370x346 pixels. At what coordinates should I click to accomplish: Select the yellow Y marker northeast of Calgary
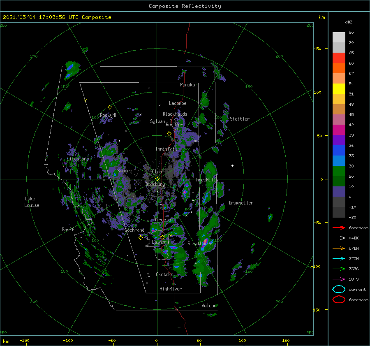pos(171,235)
